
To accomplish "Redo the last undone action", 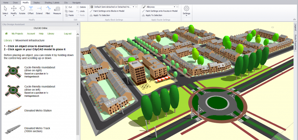I will pyautogui.click(x=80, y=15).
